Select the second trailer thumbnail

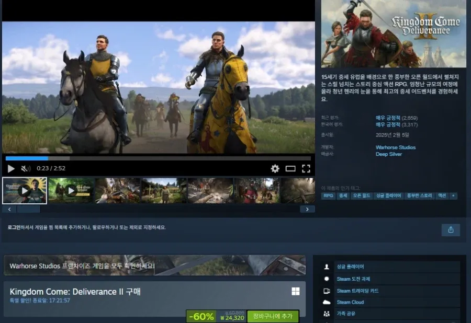[71, 190]
